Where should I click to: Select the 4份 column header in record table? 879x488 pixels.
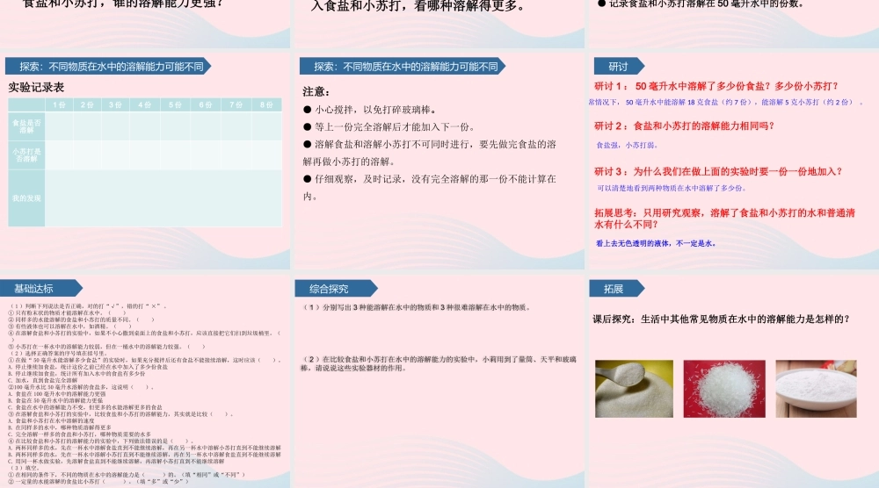(145, 104)
